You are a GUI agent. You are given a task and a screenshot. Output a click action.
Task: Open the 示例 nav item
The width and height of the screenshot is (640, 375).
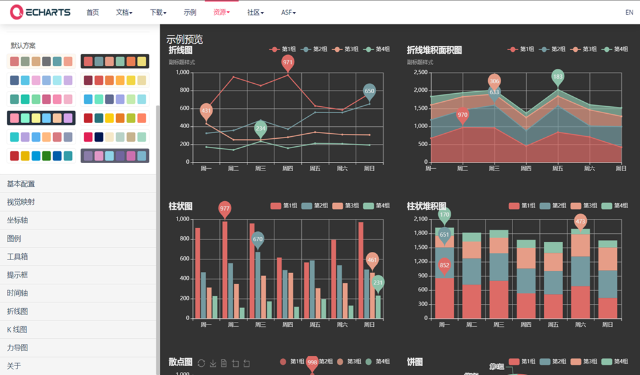[190, 12]
